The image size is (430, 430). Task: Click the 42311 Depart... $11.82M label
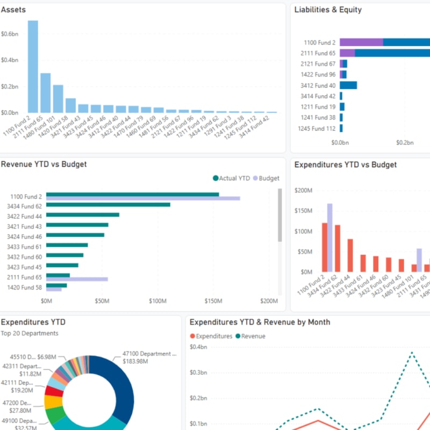(x=22, y=370)
